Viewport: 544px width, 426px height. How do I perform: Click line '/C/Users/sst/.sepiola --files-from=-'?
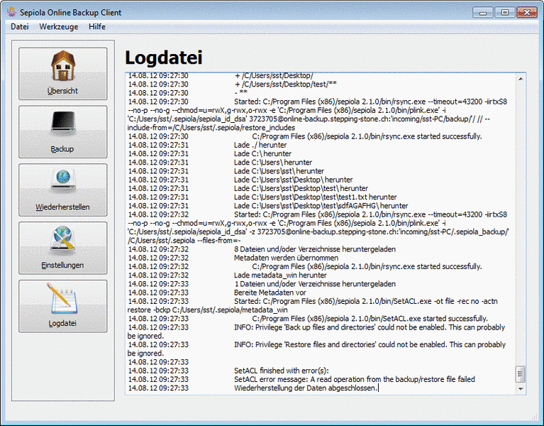[x=184, y=241]
